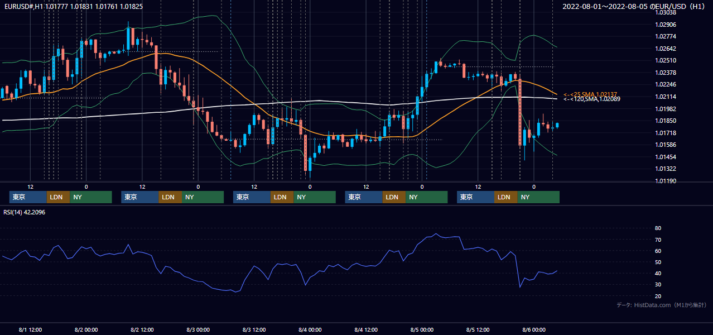713x335 pixels.
Task: Click price axis label 1.01454
Action: tap(665, 157)
